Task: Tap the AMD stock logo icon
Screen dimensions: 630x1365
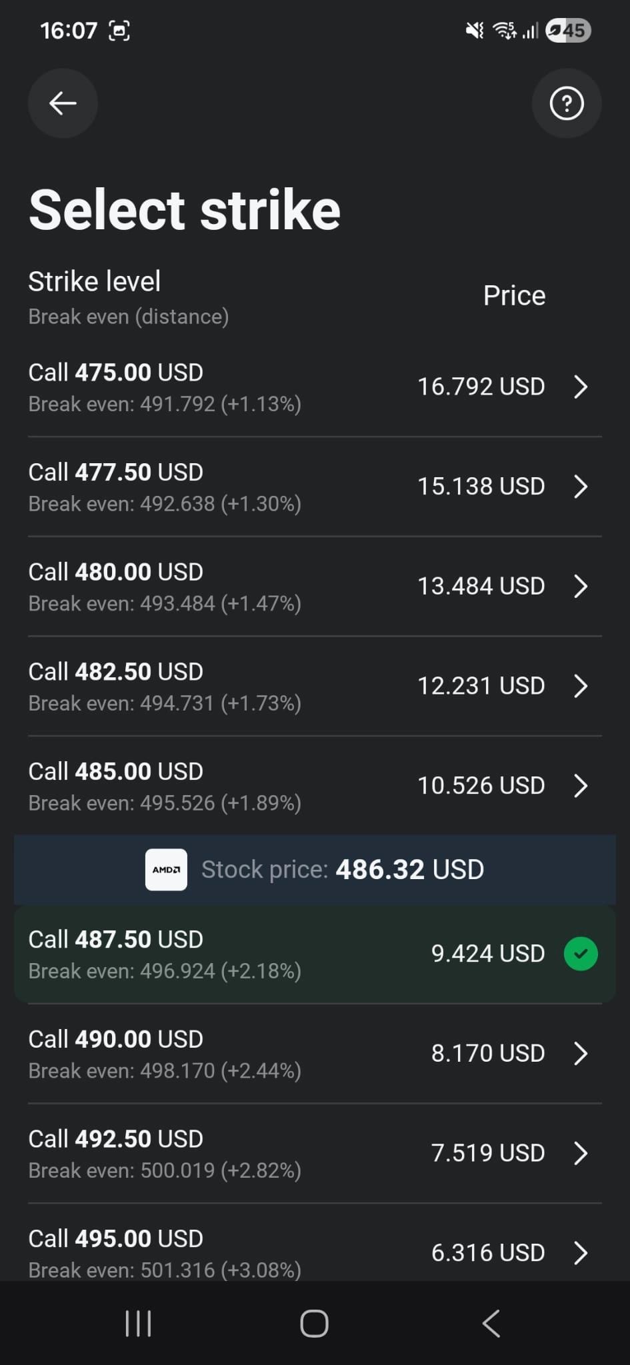Action: [x=166, y=869]
